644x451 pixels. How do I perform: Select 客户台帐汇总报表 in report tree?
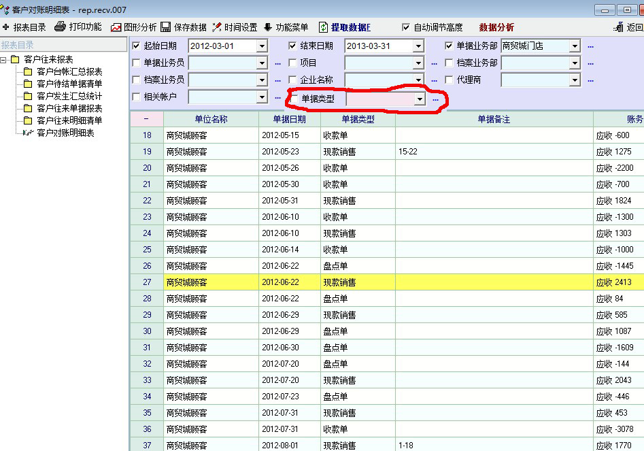click(69, 71)
